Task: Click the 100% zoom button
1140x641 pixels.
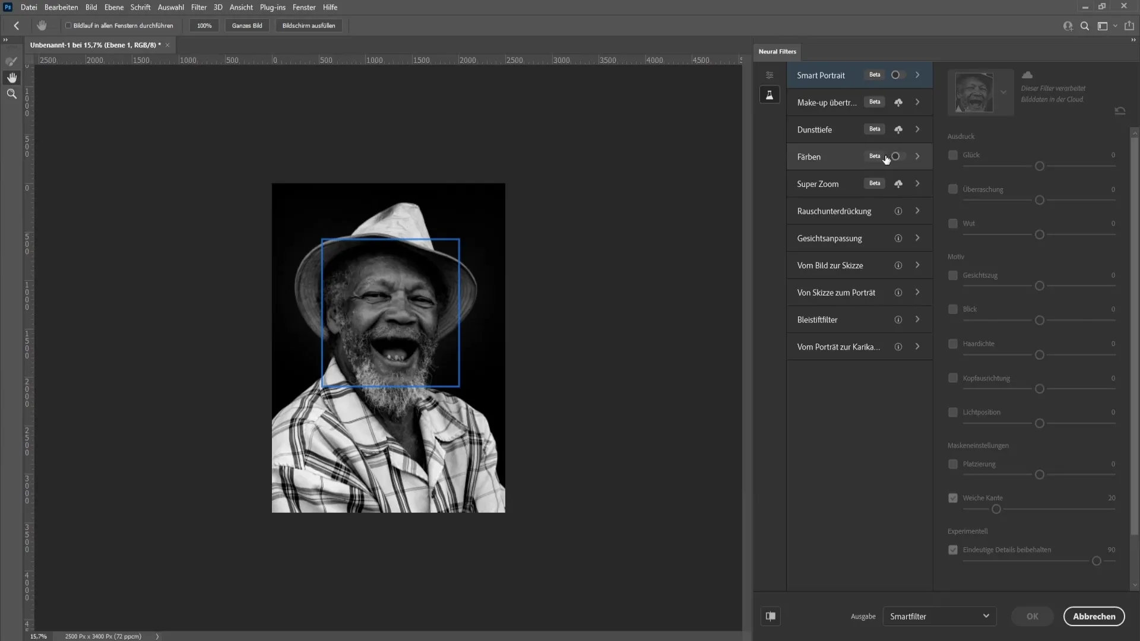Action: 204,26
